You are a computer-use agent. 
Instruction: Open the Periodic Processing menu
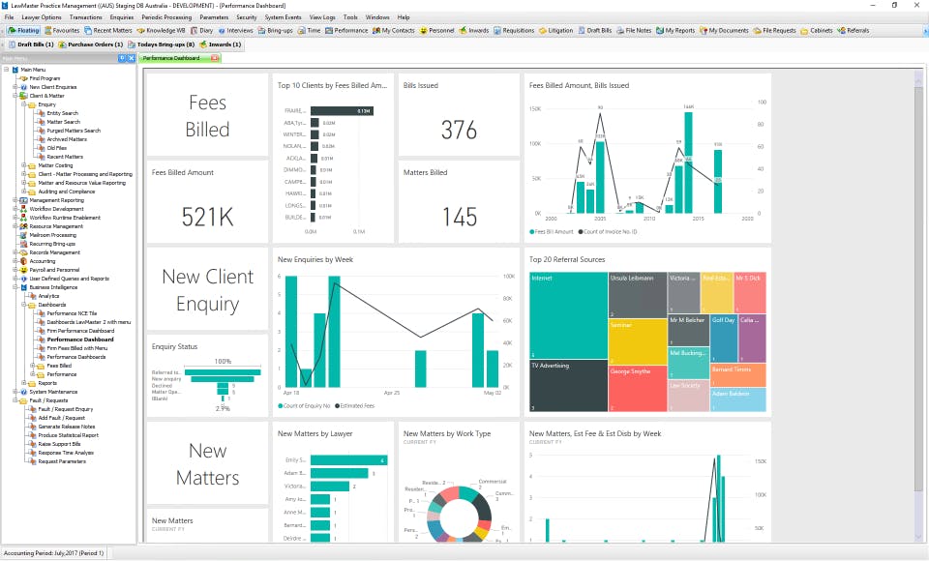(166, 17)
